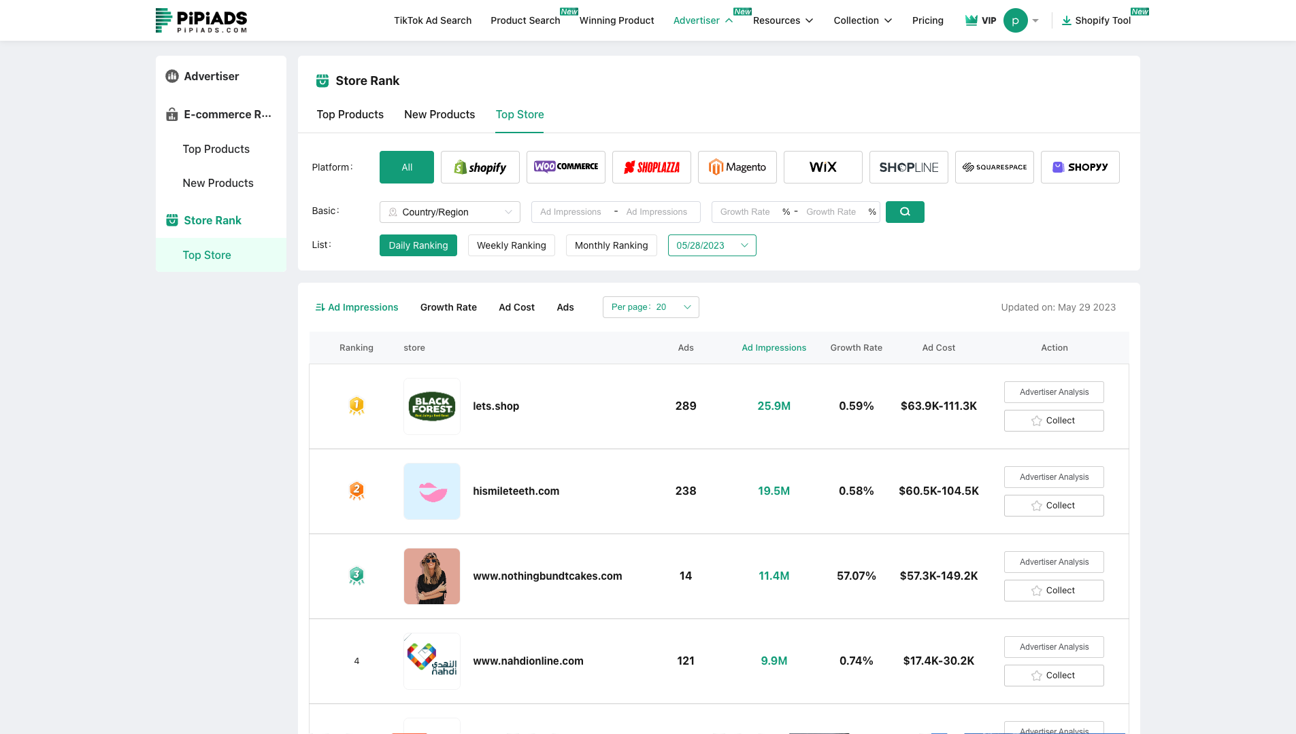Screen dimensions: 1296x734
Task: Select the All platforms filter
Action: [406, 167]
